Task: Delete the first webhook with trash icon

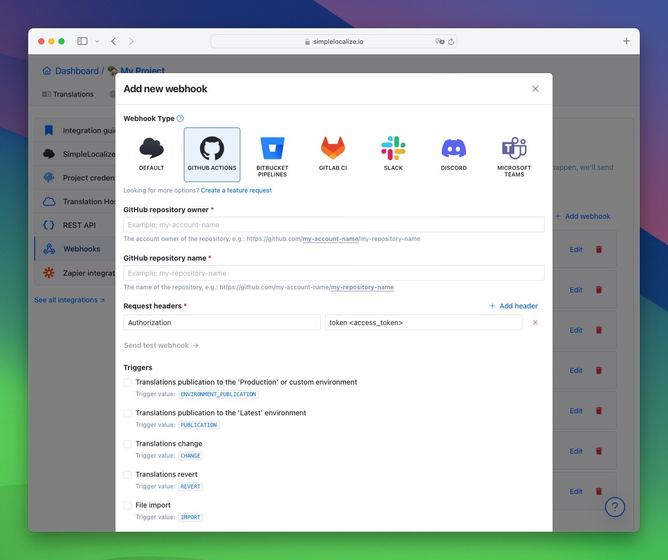Action: coord(599,250)
